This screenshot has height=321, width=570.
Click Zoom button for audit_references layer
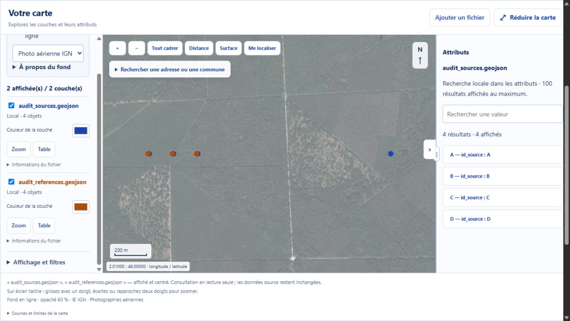click(18, 225)
